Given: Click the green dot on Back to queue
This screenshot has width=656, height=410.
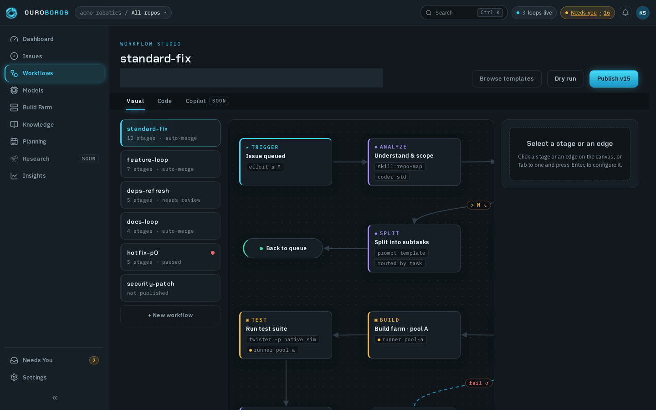Looking at the screenshot, I should click(261, 249).
